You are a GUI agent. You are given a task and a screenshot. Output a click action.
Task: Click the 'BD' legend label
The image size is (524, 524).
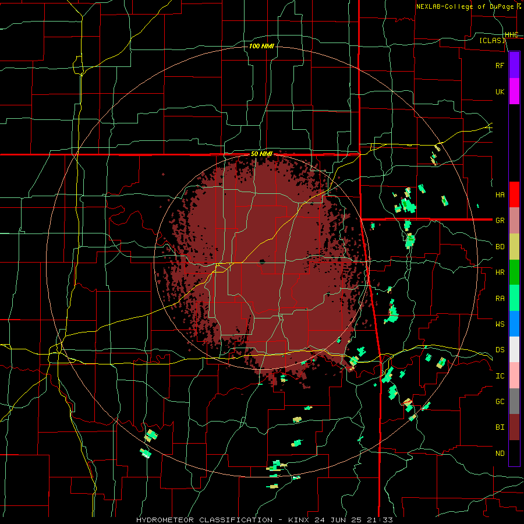[x=500, y=247]
